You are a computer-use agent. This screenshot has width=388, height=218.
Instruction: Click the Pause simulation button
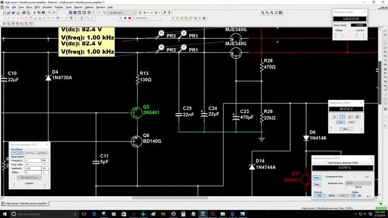click(x=125, y=18)
